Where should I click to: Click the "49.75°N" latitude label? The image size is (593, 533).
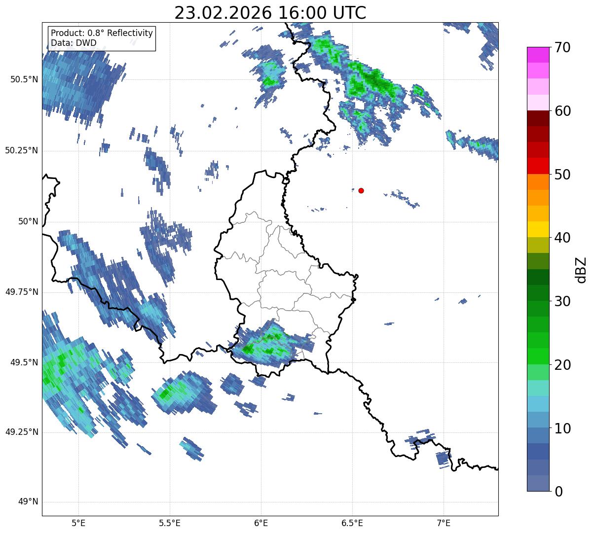coord(22,292)
